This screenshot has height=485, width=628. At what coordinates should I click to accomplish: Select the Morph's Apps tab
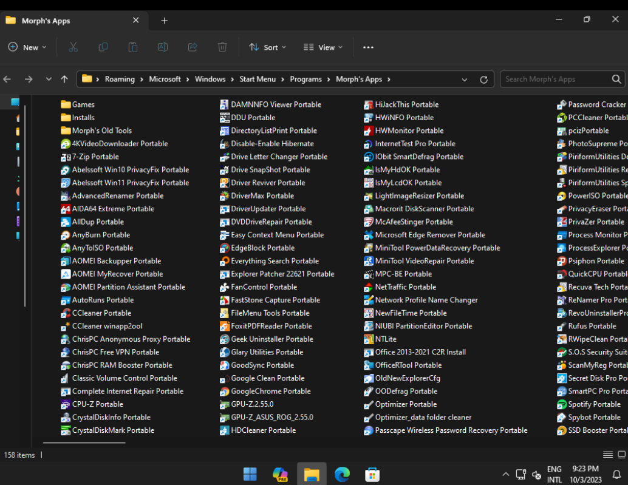point(74,21)
